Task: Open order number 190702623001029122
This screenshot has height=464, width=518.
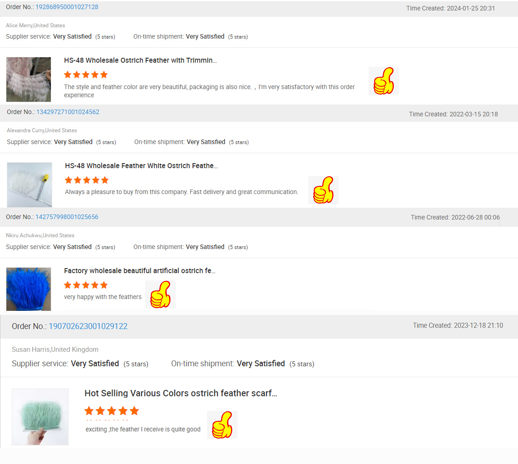Action: 88,326
